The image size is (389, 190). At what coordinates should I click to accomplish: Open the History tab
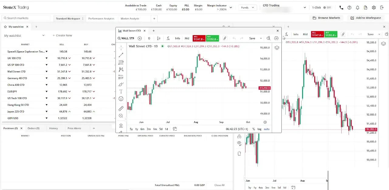(x=53, y=128)
